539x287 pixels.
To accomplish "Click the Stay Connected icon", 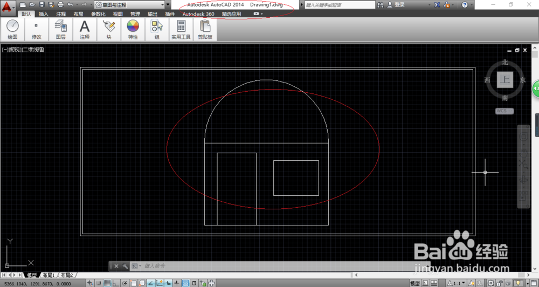I will [447, 5].
